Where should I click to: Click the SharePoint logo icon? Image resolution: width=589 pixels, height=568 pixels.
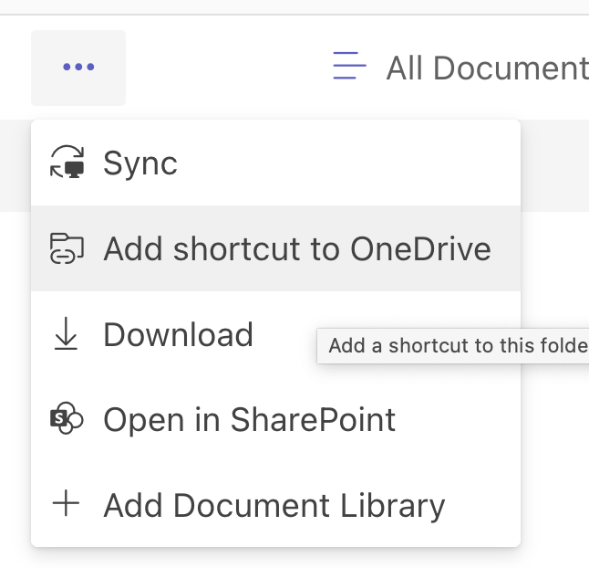[x=67, y=418]
